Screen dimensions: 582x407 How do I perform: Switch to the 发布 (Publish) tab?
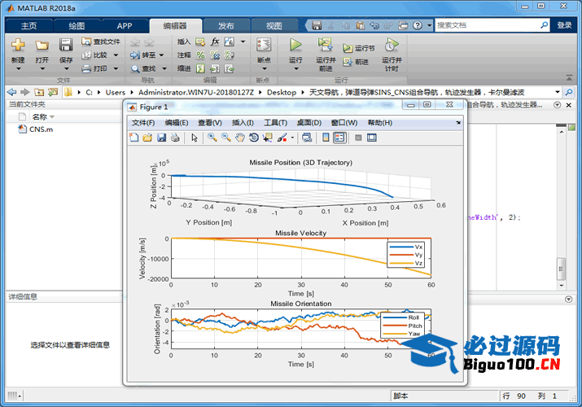pos(225,25)
